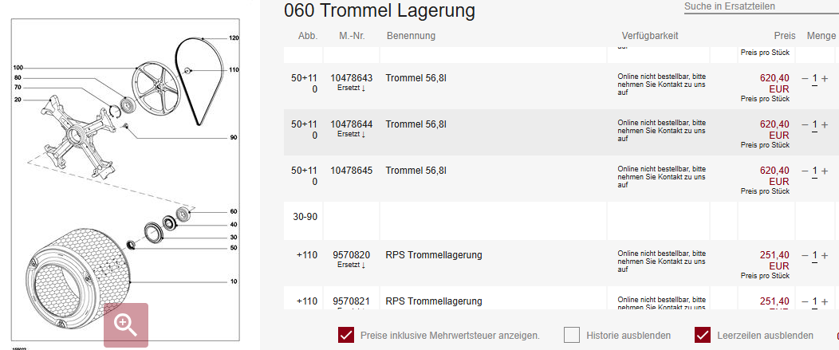Increase quantity for part 10478643
This screenshot has height=350, width=839.
click(x=825, y=79)
